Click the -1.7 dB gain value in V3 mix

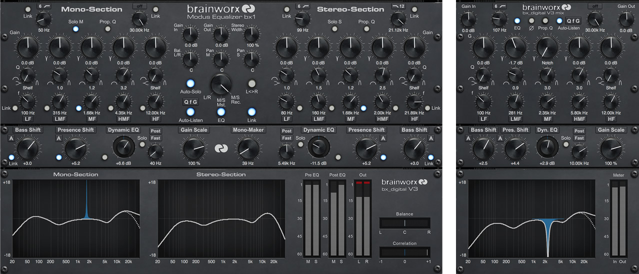click(x=515, y=63)
